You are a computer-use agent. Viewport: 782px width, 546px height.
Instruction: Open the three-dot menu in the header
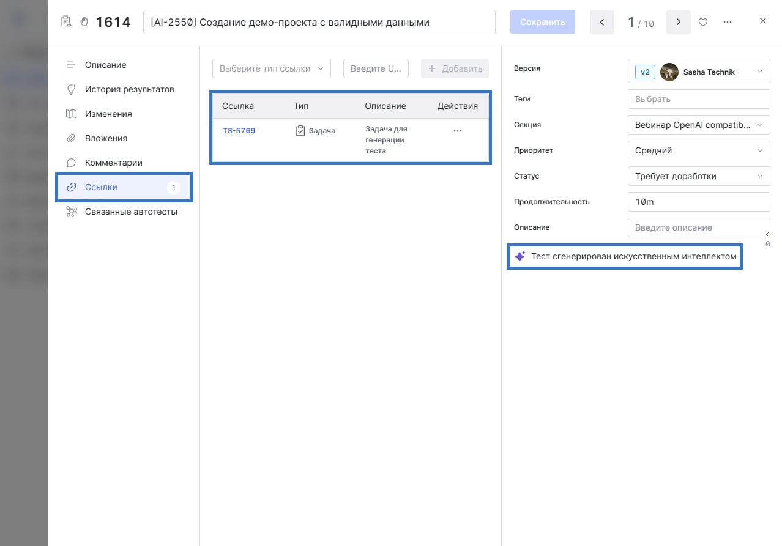coord(727,22)
